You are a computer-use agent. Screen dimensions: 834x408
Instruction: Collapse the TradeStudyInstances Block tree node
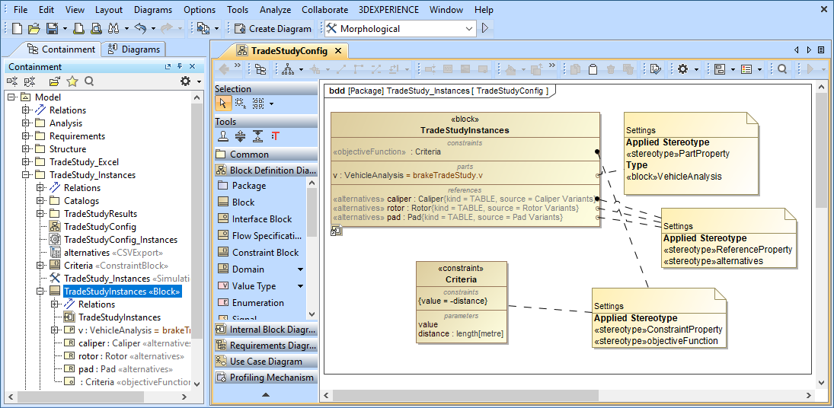40,292
